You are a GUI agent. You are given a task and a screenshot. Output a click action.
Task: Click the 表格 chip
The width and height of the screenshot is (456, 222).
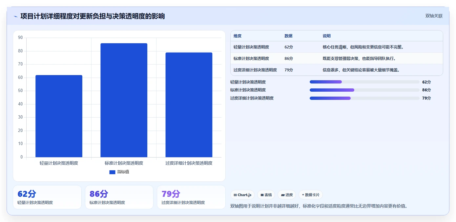coord(266,195)
